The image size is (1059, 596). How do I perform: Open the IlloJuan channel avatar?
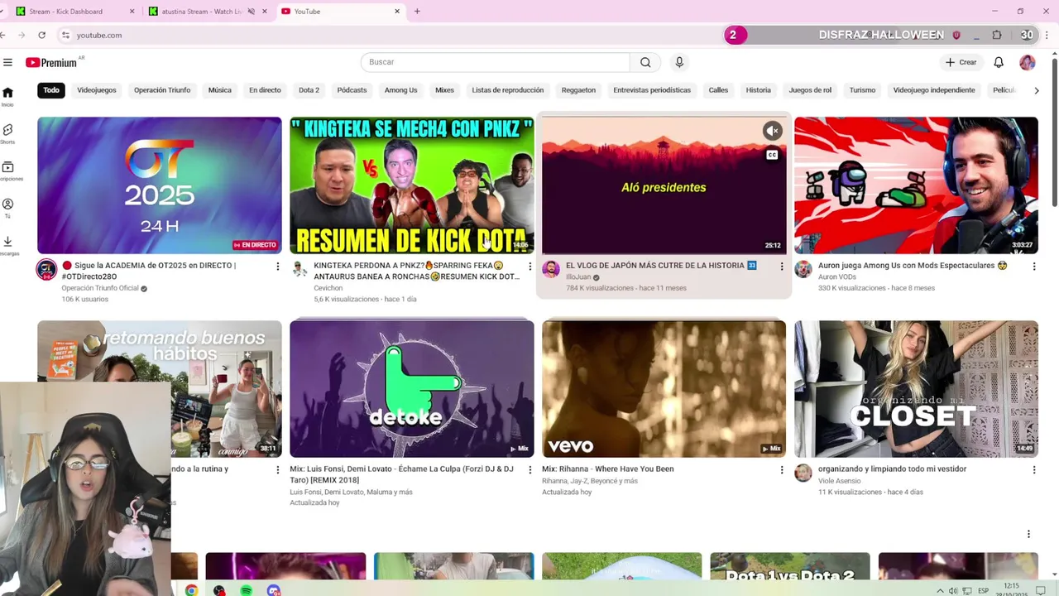(x=551, y=270)
